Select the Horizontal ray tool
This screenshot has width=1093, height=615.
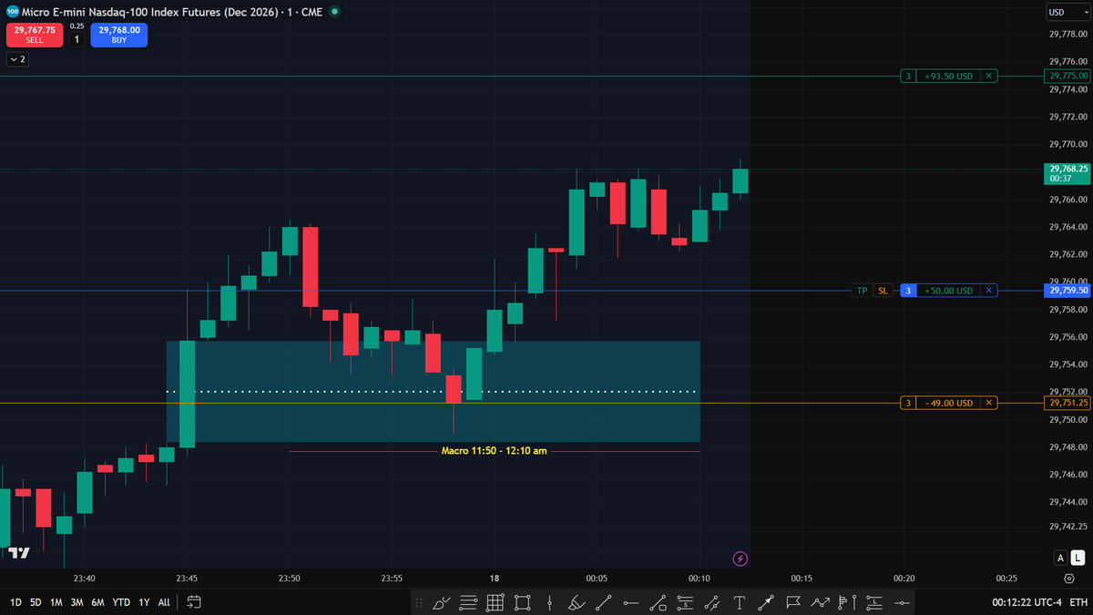point(631,602)
